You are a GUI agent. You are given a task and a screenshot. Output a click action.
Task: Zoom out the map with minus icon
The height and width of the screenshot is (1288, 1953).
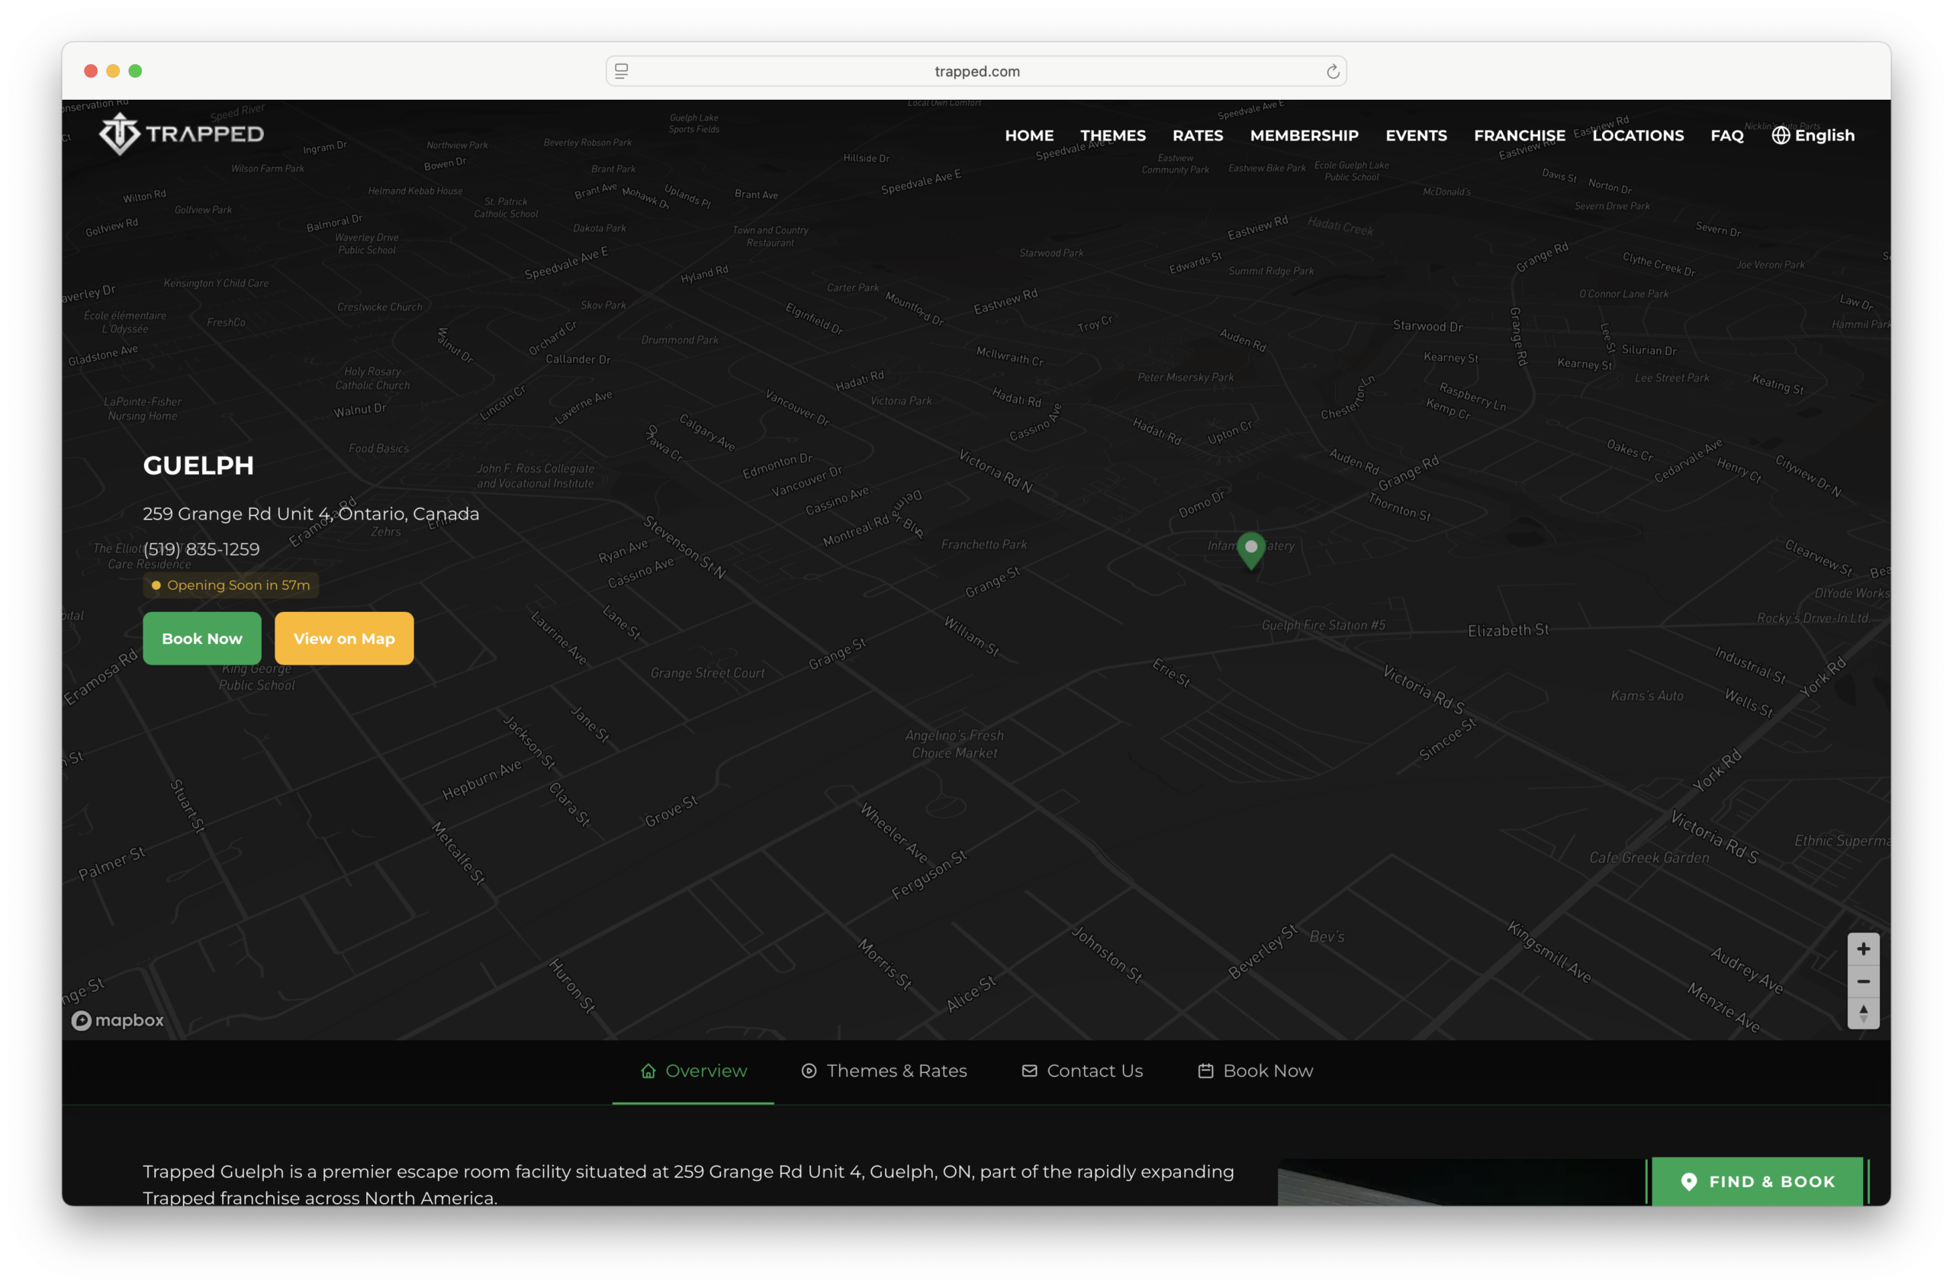pos(1863,981)
